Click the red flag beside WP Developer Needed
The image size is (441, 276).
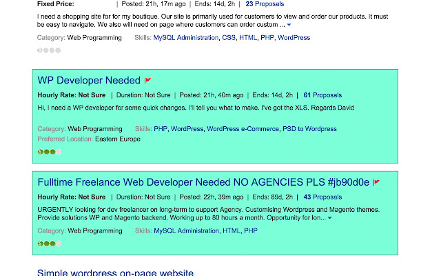click(147, 81)
